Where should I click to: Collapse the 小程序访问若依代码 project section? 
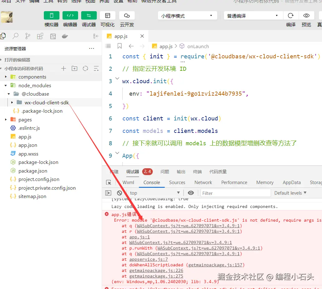[x=24, y=69]
